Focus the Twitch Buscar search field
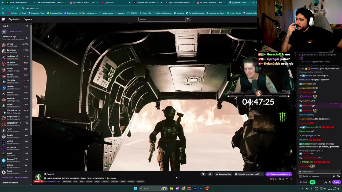Image resolution: width=342 pixels, height=192 pixels. coord(162,19)
